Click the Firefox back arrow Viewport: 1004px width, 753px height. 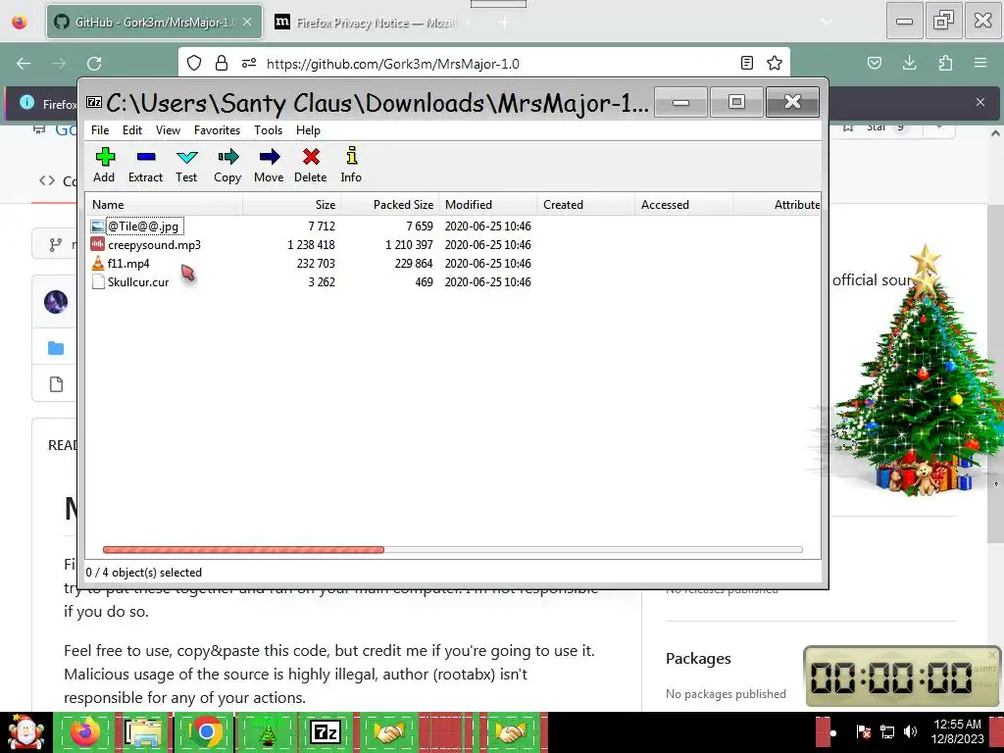24,64
